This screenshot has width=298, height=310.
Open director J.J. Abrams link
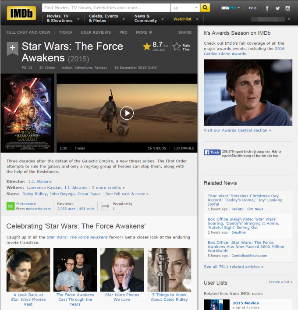pos(40,181)
